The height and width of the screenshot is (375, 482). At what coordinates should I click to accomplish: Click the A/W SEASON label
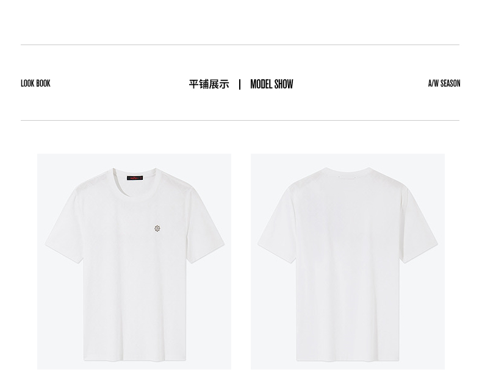coord(444,83)
